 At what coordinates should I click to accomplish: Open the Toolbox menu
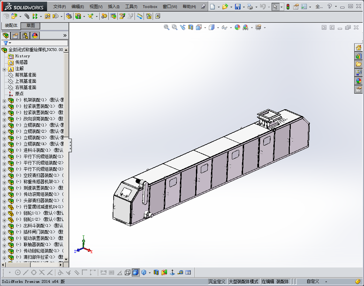150,7
